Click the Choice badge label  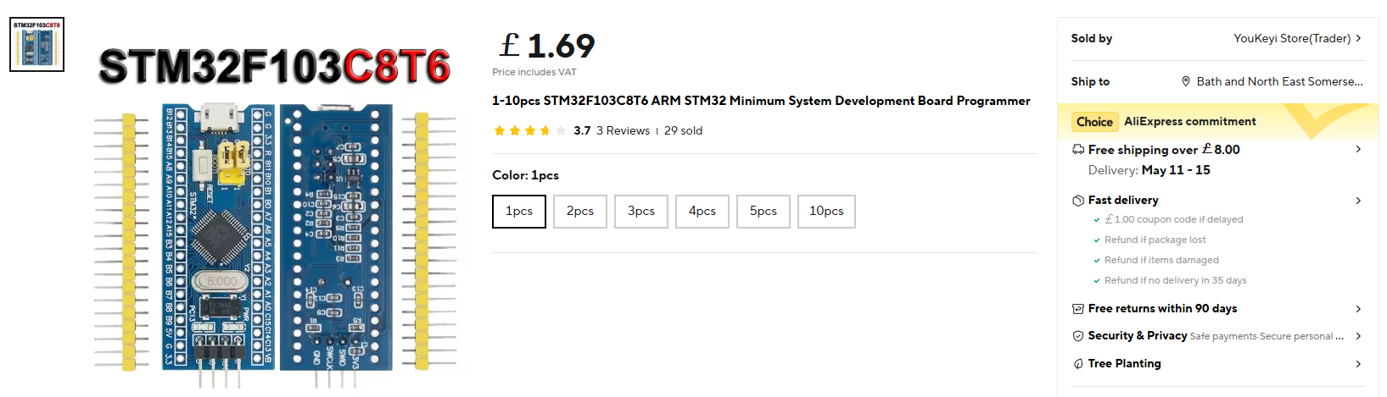[1094, 122]
